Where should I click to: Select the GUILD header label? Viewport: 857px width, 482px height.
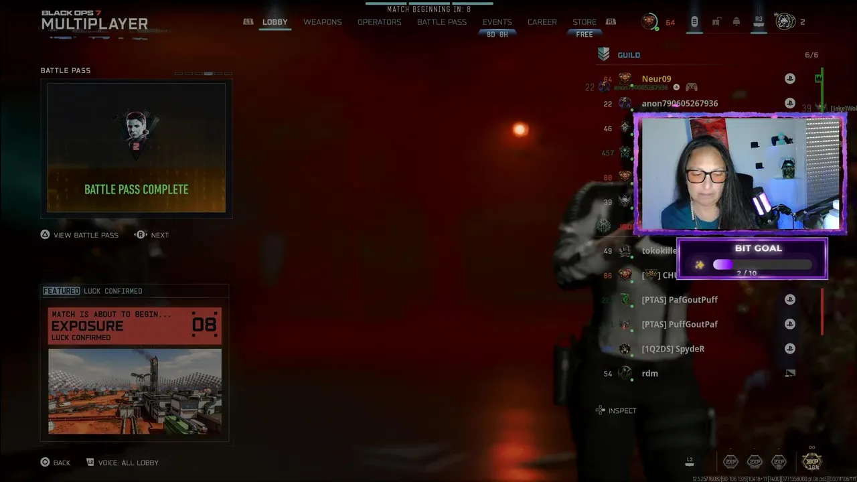point(629,55)
